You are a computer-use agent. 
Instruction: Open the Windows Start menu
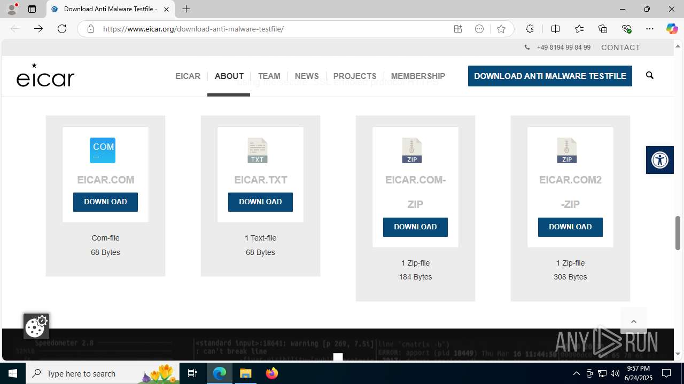(13, 373)
